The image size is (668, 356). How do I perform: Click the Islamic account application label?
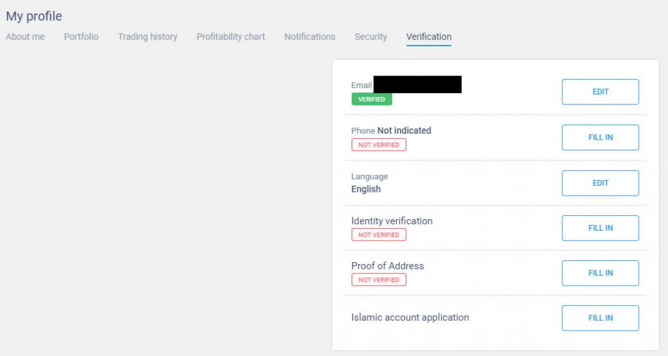(x=410, y=318)
